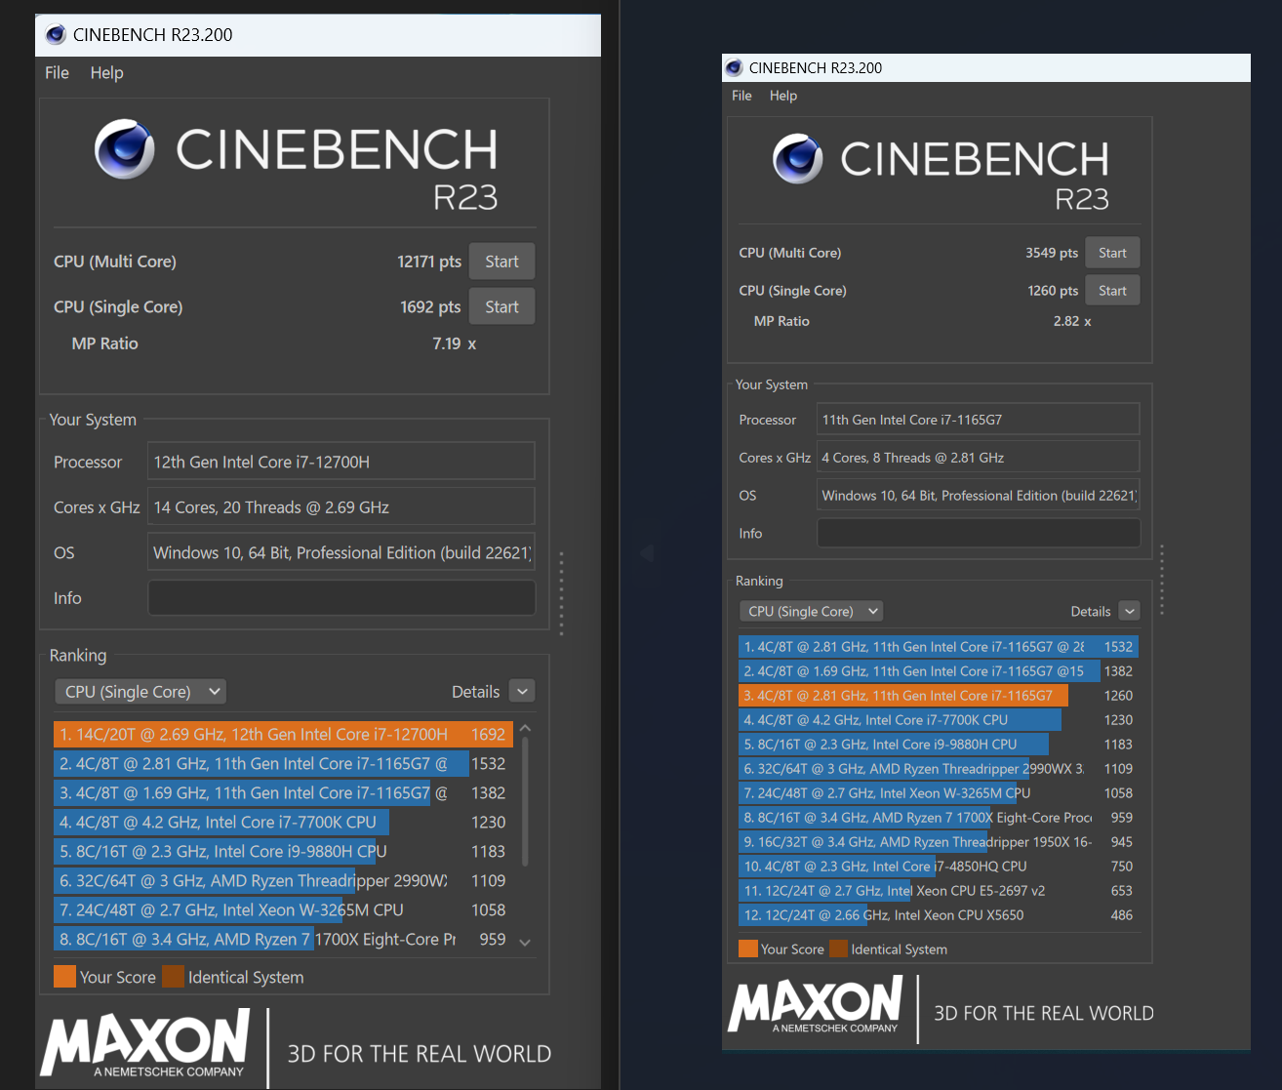
Task: Click Cores field showing 14 Cores, 20 Threads
Action: pyautogui.click(x=341, y=507)
